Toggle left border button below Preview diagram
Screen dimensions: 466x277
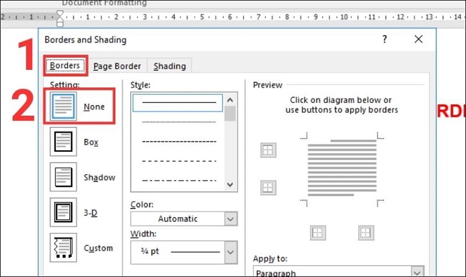pos(317,232)
